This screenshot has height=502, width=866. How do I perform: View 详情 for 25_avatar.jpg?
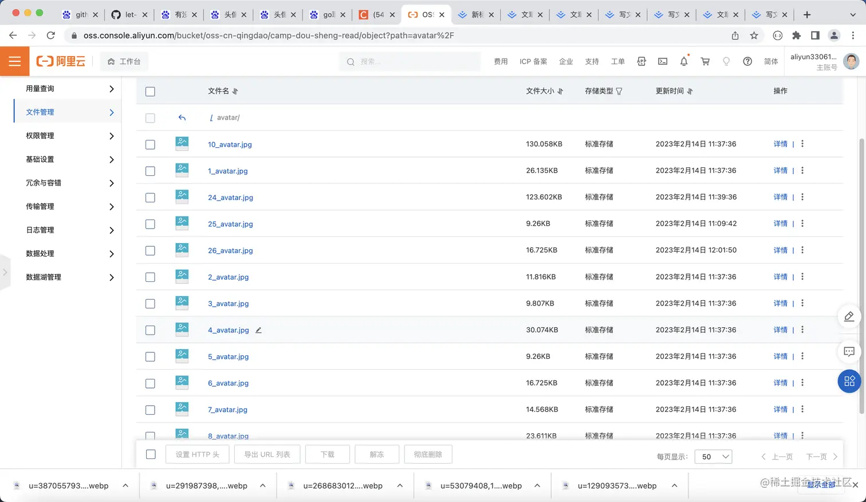click(781, 223)
